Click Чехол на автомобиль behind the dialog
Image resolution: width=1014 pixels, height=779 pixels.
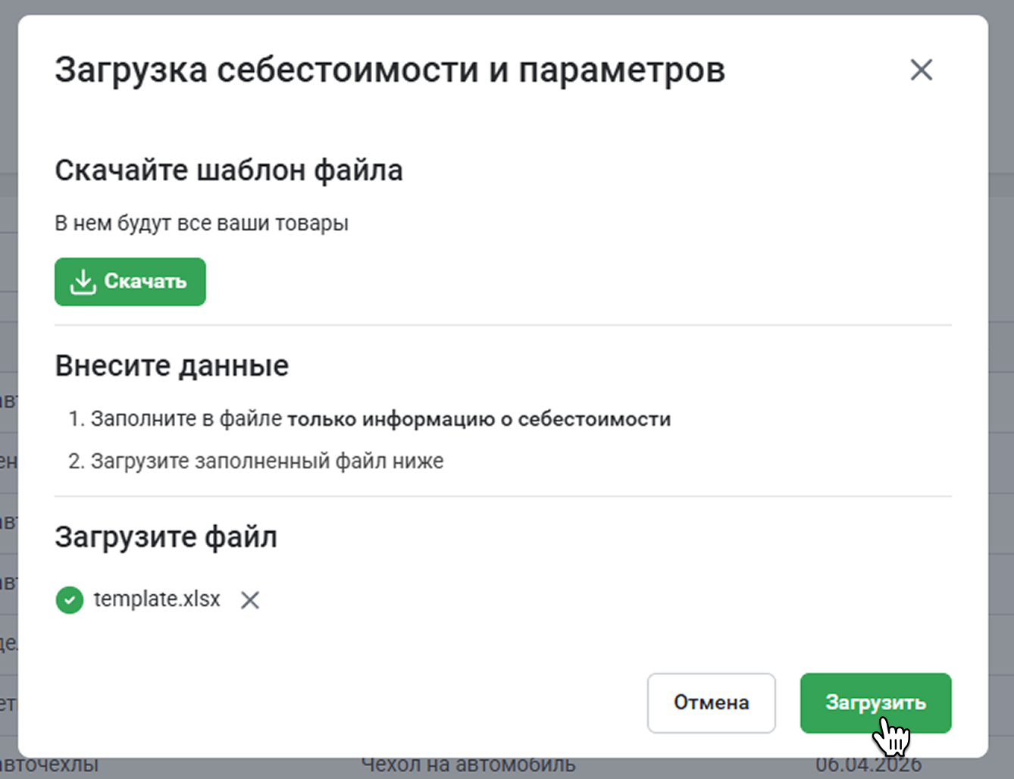468,768
